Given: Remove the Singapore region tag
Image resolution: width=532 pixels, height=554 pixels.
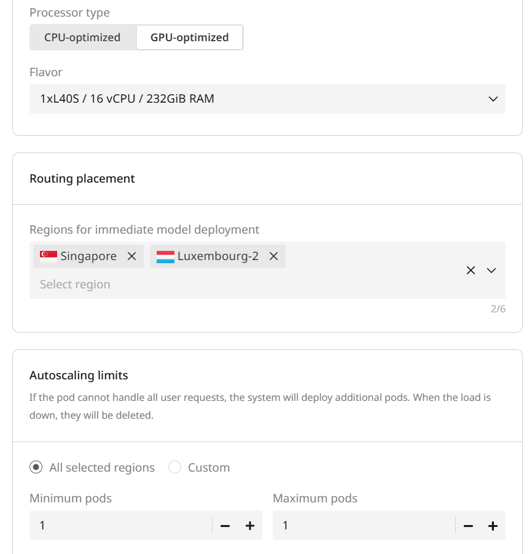Looking at the screenshot, I should click(x=131, y=256).
